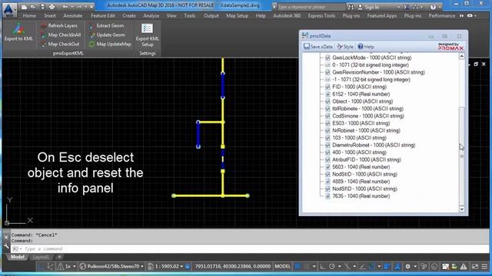The width and height of the screenshot is (492, 276).
Task: Close the command line with X button
Action: pyautogui.click(x=6, y=238)
